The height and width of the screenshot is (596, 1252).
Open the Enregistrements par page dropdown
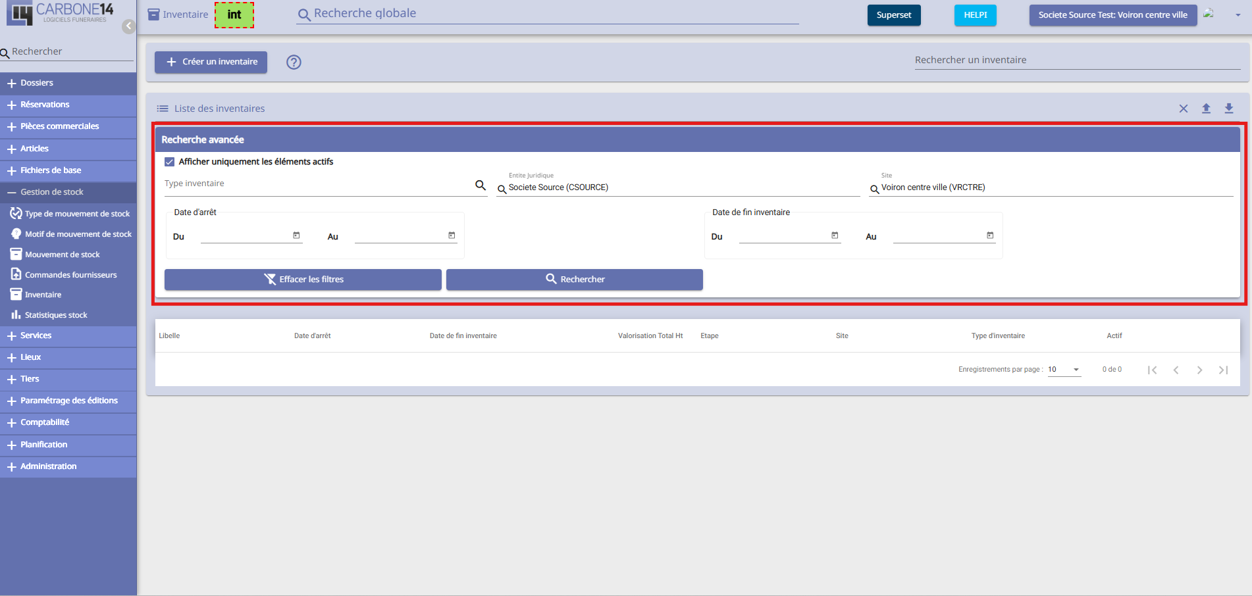pyautogui.click(x=1064, y=370)
